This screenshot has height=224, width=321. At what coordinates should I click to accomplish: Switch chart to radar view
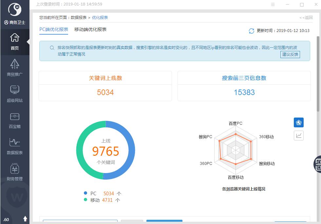click(x=298, y=122)
